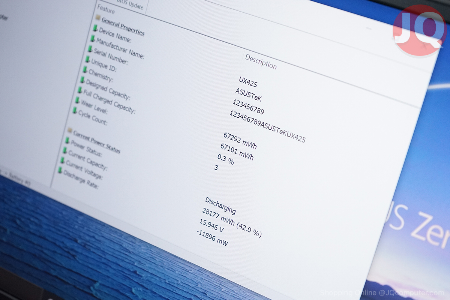The height and width of the screenshot is (300, 450).
Task: Select the -11896 mW discharge rate value
Action: click(x=212, y=238)
